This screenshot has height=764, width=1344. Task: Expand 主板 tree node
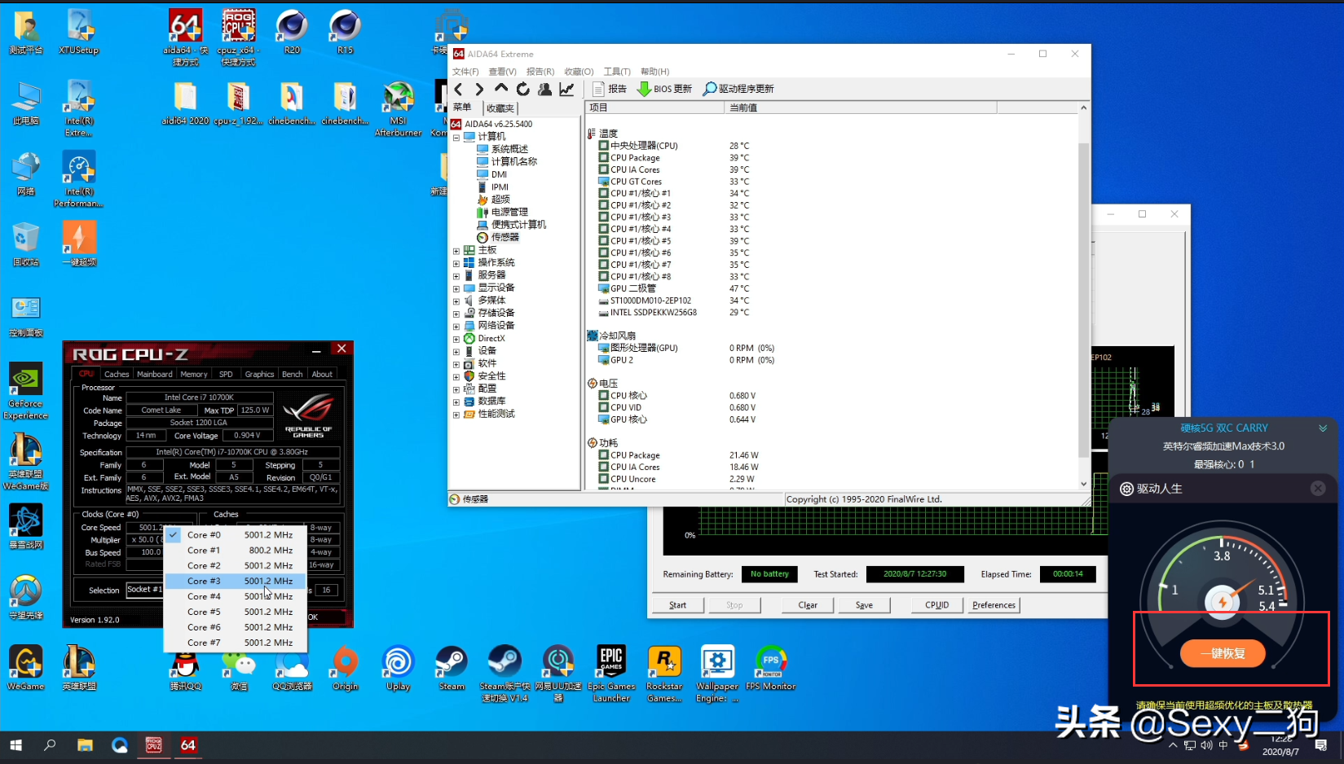coord(456,251)
